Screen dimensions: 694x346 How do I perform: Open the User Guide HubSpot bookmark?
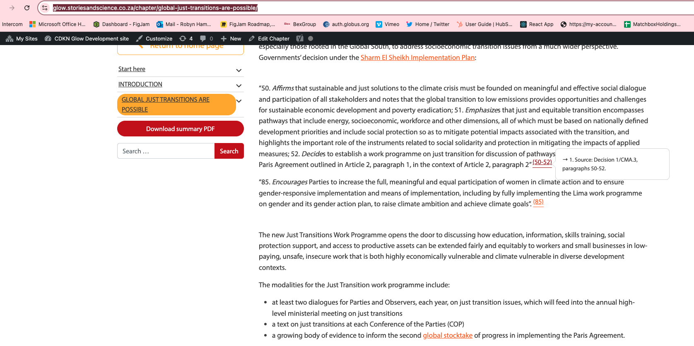coord(484,24)
